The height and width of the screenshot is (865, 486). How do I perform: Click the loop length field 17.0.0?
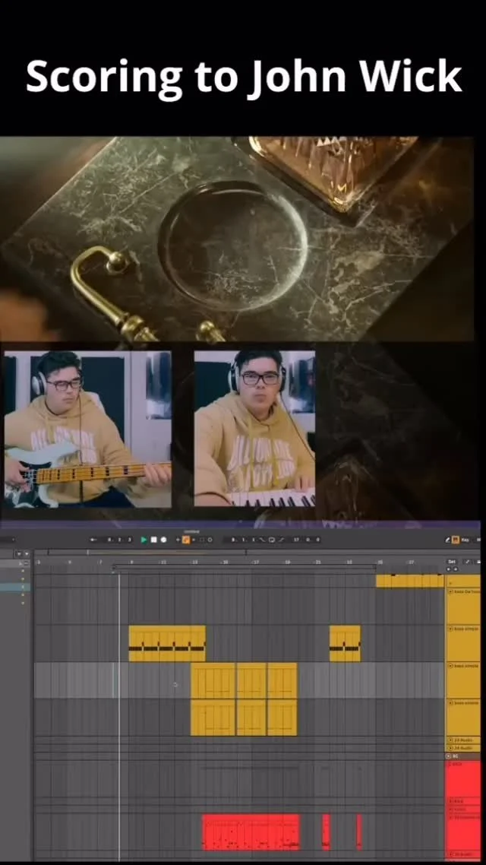[x=306, y=540]
